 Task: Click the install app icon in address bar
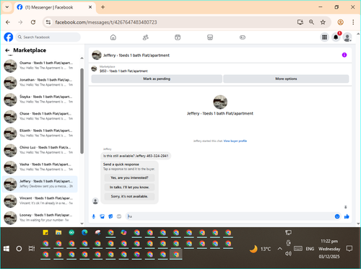coord(300,22)
